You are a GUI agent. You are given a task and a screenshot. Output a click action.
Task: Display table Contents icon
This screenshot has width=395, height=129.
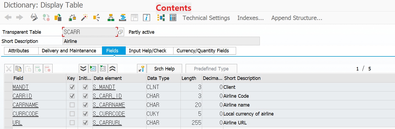click(173, 18)
